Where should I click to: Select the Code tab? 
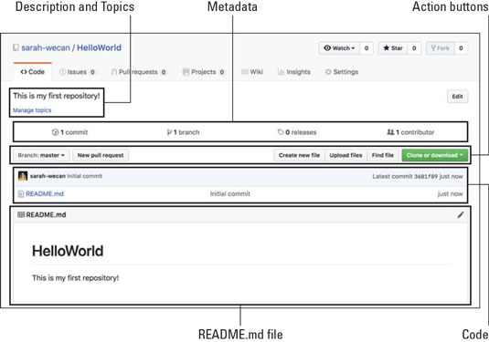32,72
